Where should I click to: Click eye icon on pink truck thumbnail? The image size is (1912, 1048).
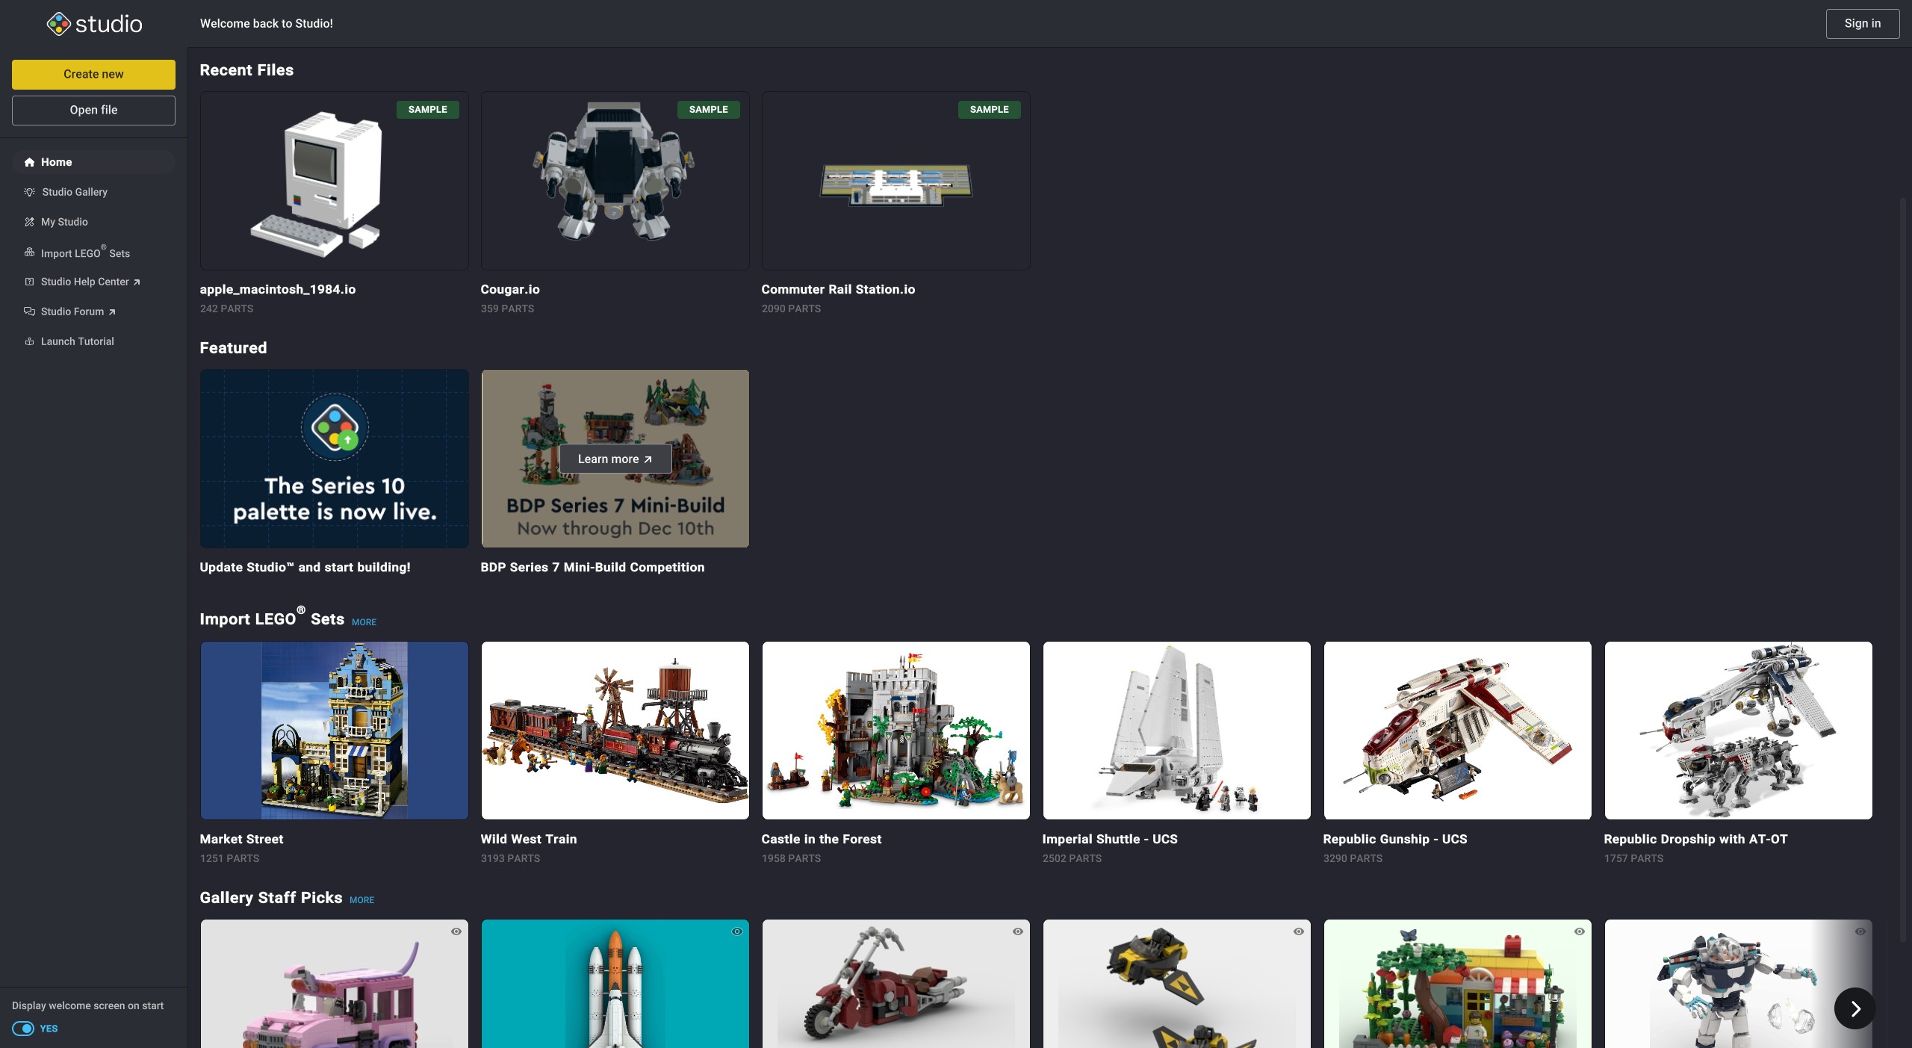pyautogui.click(x=456, y=931)
